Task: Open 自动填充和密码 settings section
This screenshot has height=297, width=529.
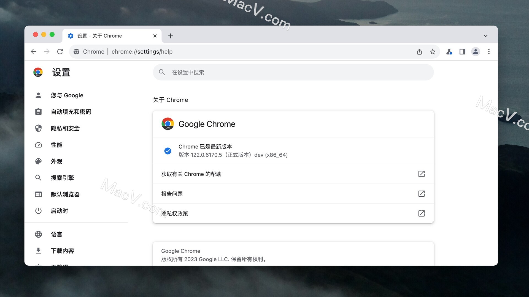Action: click(x=71, y=112)
